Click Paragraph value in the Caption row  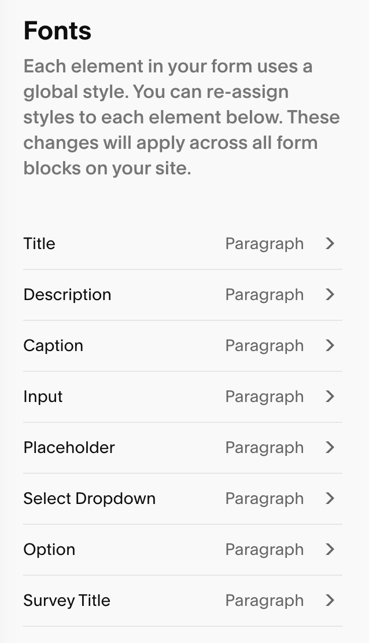(264, 346)
